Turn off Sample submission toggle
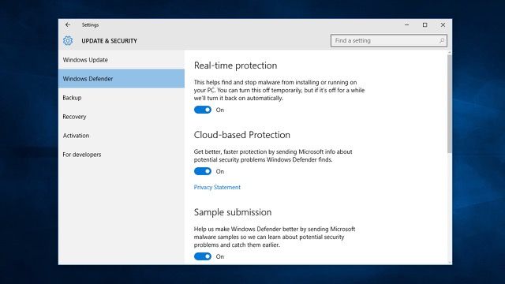This screenshot has width=505, height=284. pos(203,256)
